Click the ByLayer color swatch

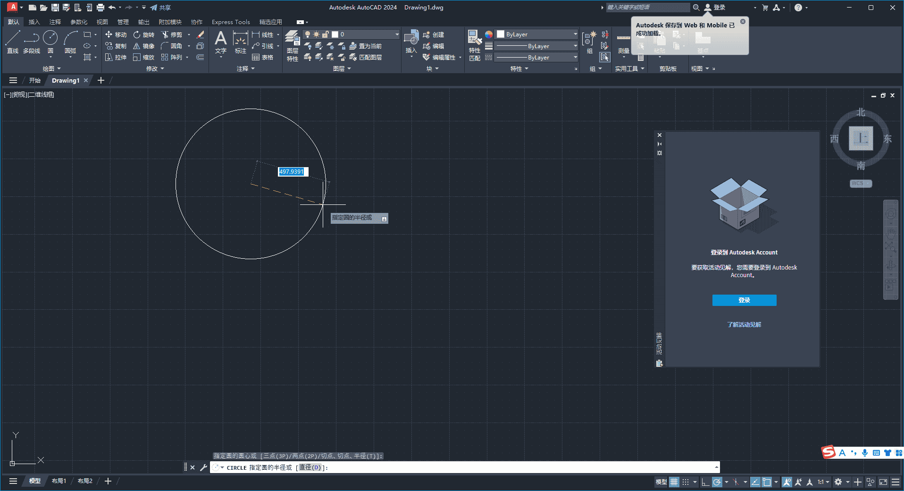click(x=502, y=34)
